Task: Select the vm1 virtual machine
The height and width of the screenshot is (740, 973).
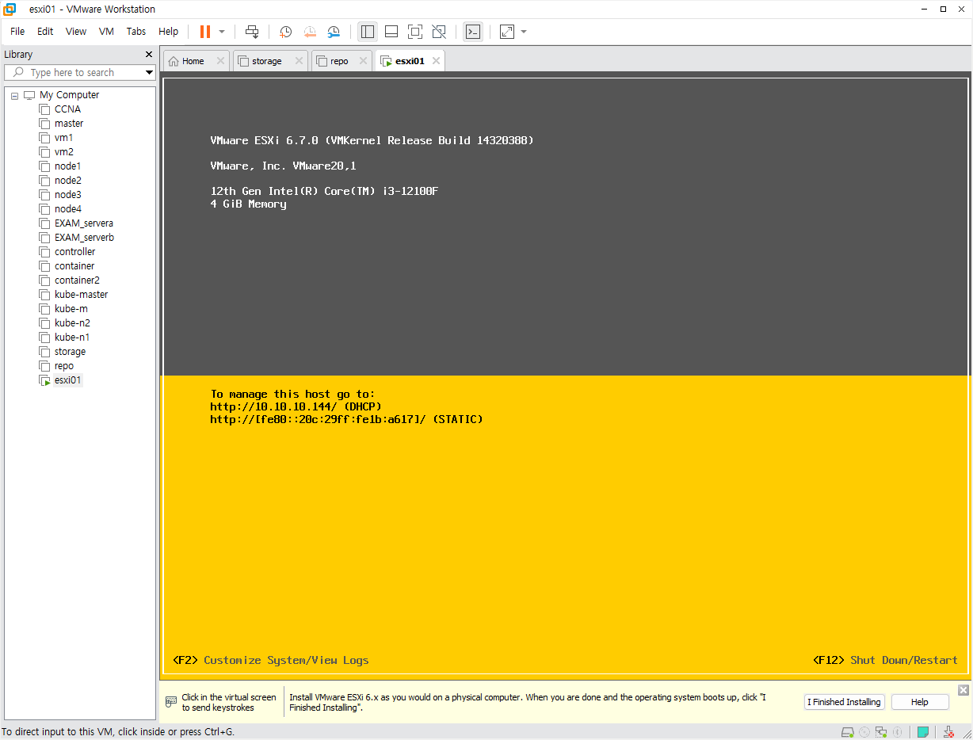Action: pos(63,138)
